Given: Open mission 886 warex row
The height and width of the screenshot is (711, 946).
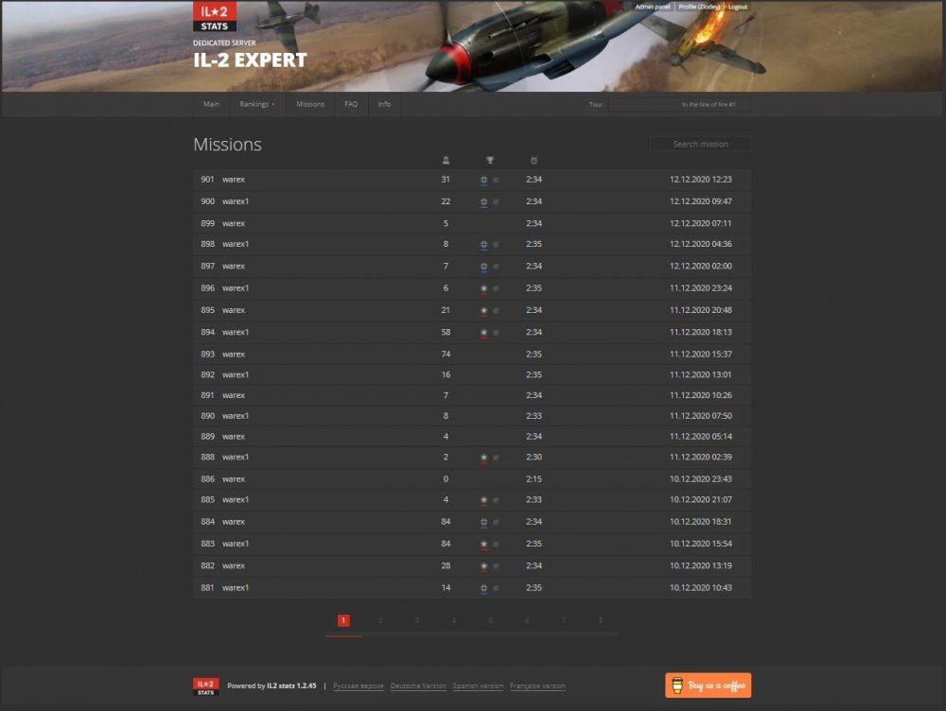Looking at the screenshot, I should pyautogui.click(x=472, y=479).
